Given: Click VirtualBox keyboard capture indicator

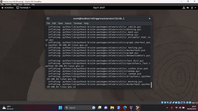Looking at the screenshot, I should tap(190, 103).
